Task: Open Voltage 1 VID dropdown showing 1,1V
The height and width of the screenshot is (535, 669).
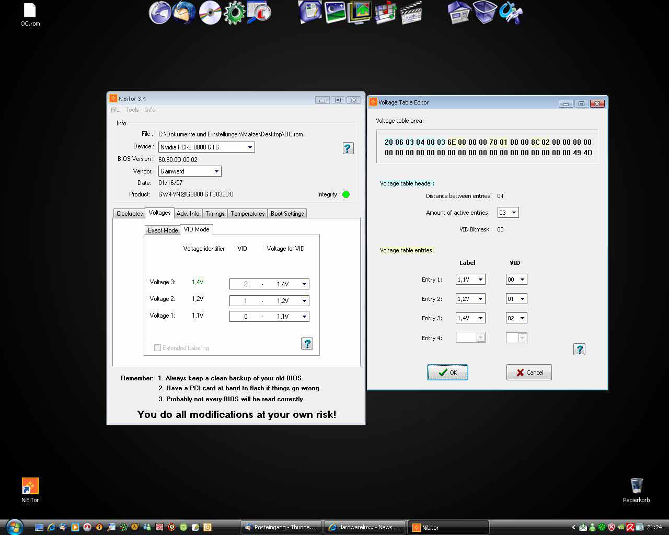Action: (x=269, y=317)
